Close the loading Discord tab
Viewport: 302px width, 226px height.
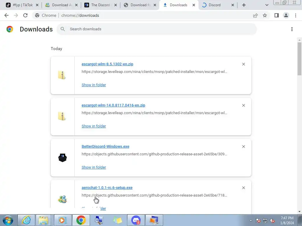pos(232,5)
